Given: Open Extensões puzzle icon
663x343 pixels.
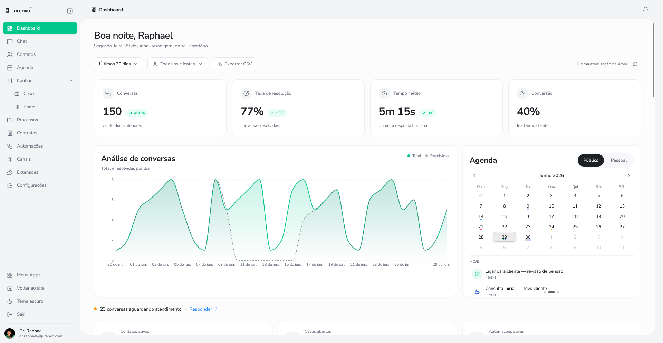Looking at the screenshot, I should [x=10, y=172].
